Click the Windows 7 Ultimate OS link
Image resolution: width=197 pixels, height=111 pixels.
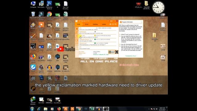tap(101, 55)
